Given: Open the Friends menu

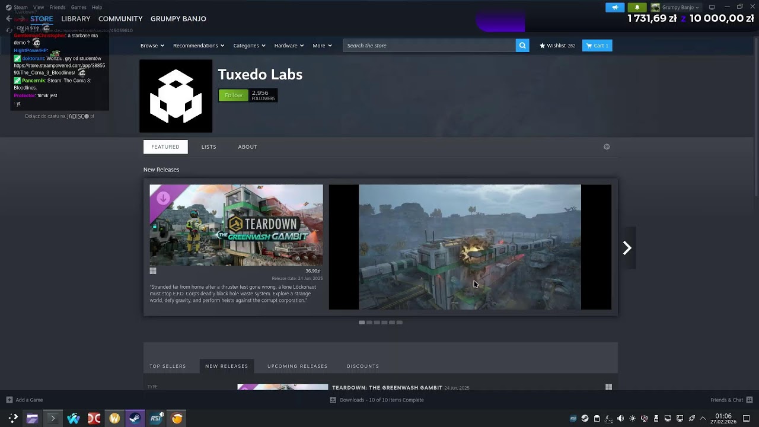Looking at the screenshot, I should [x=58, y=7].
